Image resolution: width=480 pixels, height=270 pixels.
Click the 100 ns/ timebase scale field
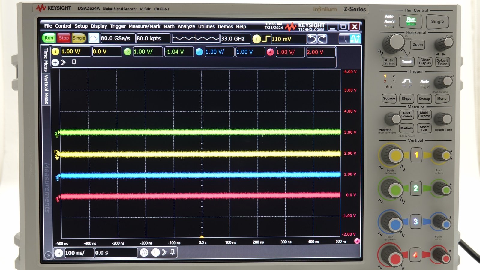pos(79,253)
